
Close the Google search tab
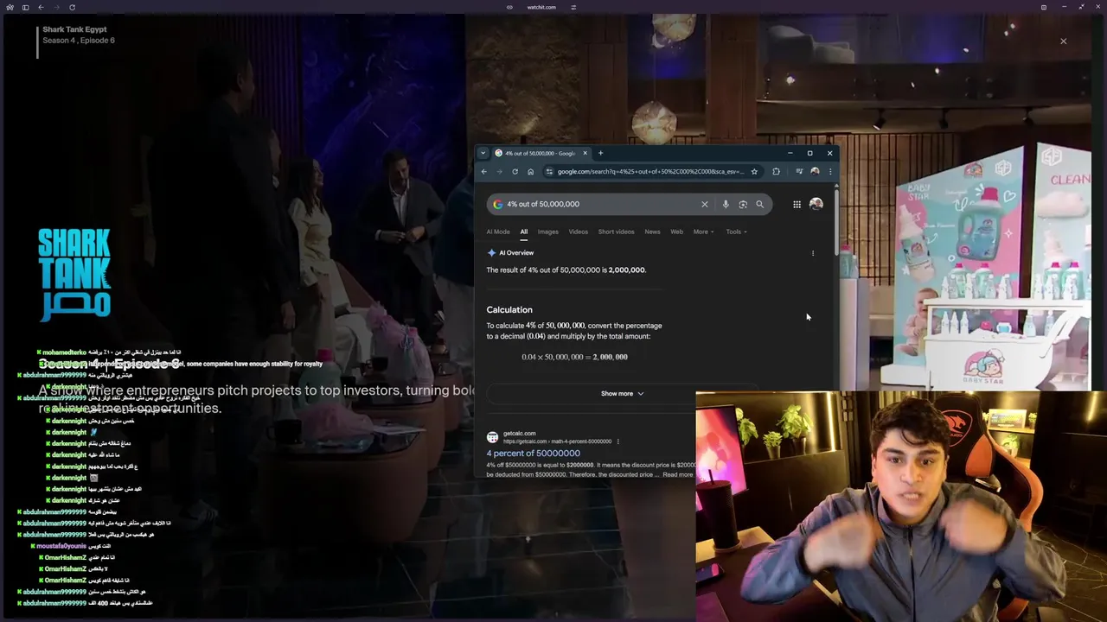(x=585, y=153)
